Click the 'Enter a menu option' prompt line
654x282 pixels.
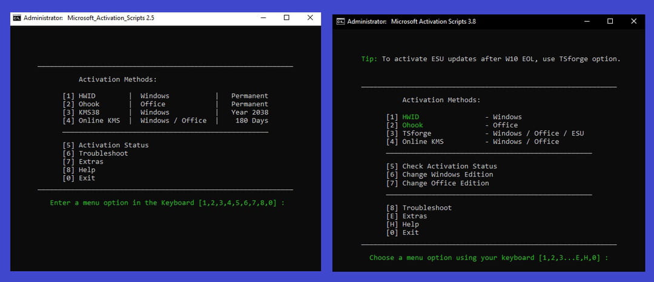(x=167, y=203)
